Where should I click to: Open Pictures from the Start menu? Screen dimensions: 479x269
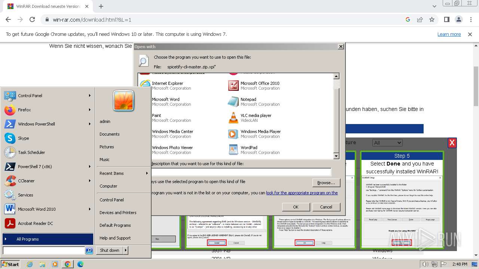point(107,147)
